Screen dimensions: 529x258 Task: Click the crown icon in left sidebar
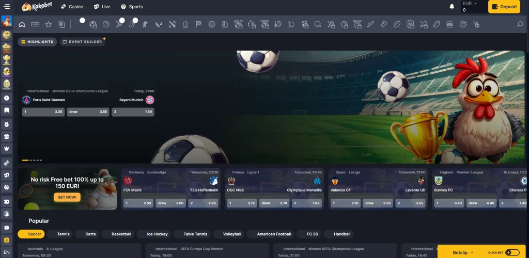[7, 149]
